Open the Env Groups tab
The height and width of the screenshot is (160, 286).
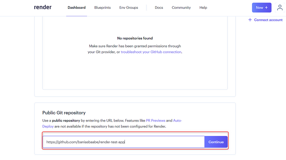coord(128,7)
